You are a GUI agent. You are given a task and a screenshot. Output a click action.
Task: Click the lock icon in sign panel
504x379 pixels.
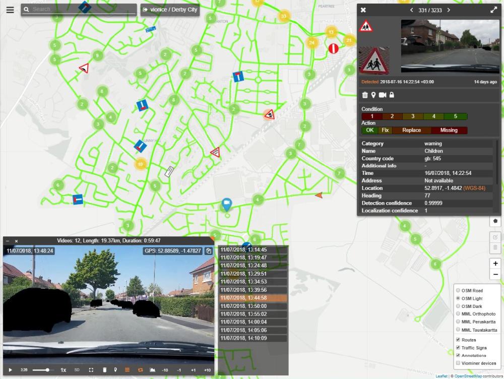[392, 95]
